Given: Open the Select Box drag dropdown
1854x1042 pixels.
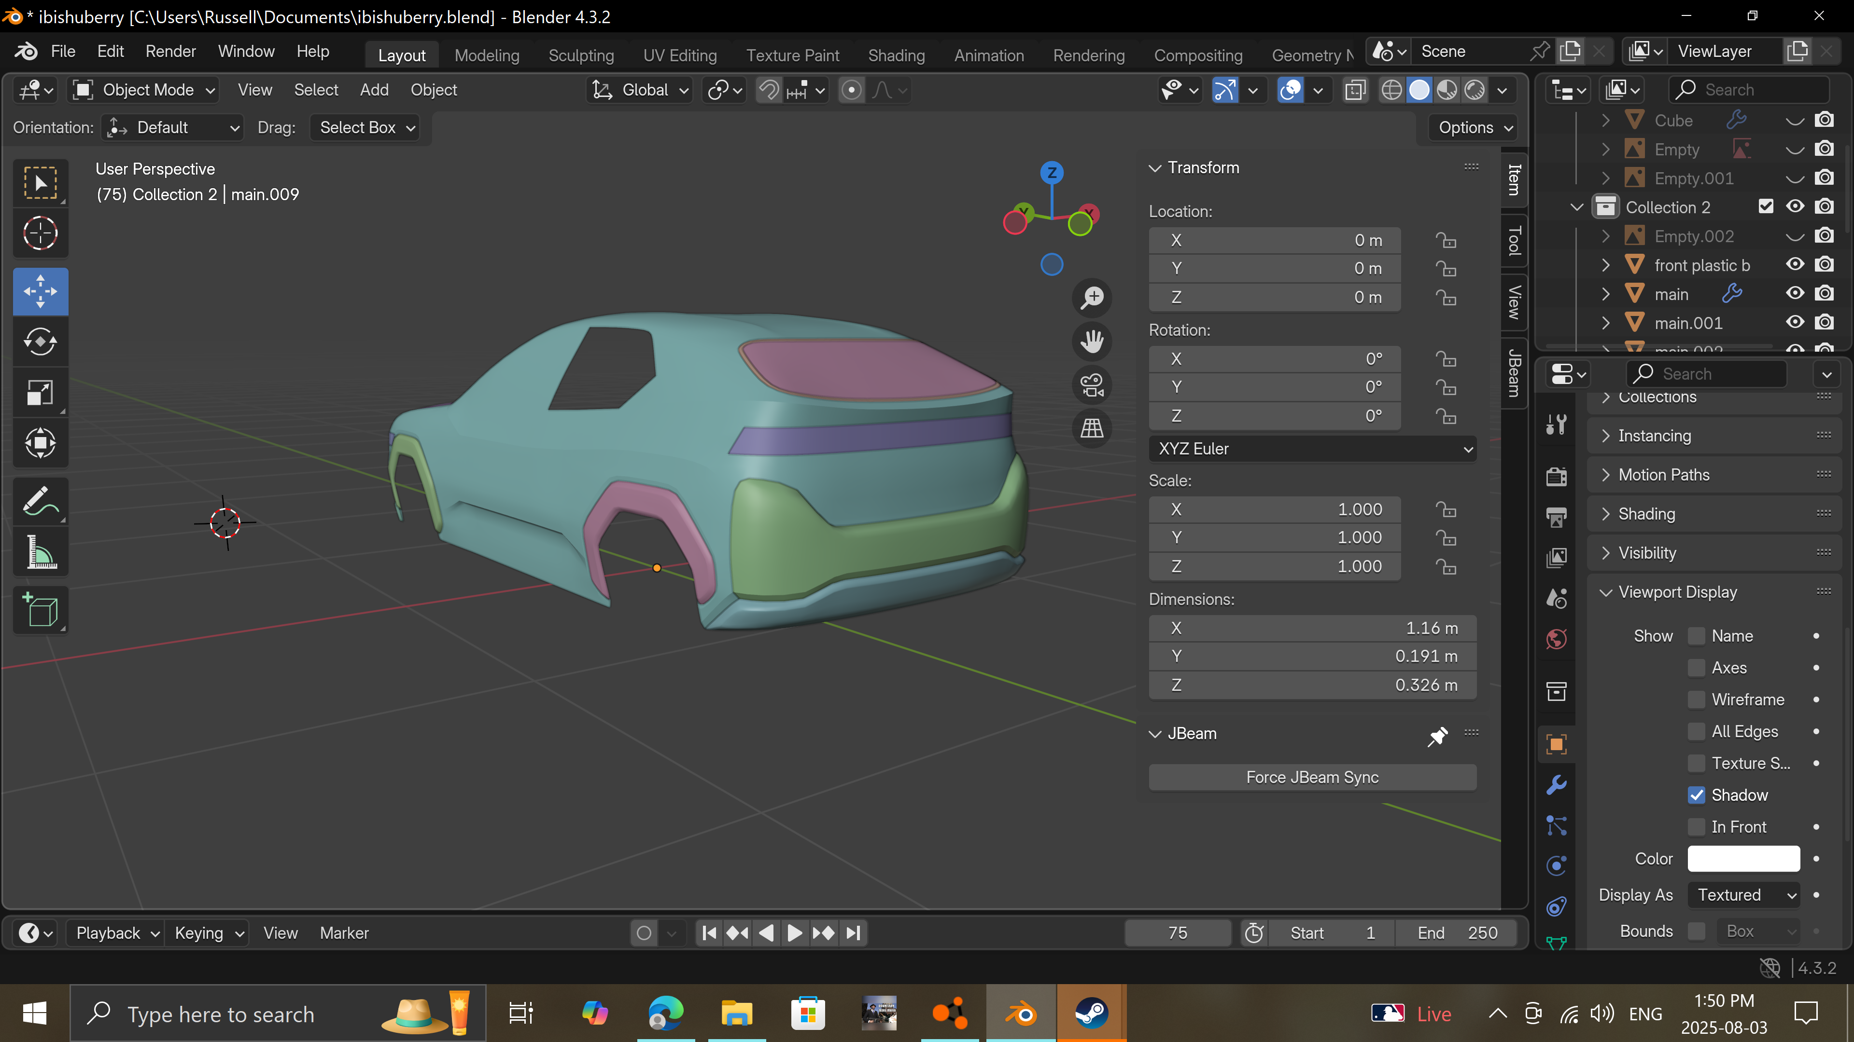Looking at the screenshot, I should (365, 127).
